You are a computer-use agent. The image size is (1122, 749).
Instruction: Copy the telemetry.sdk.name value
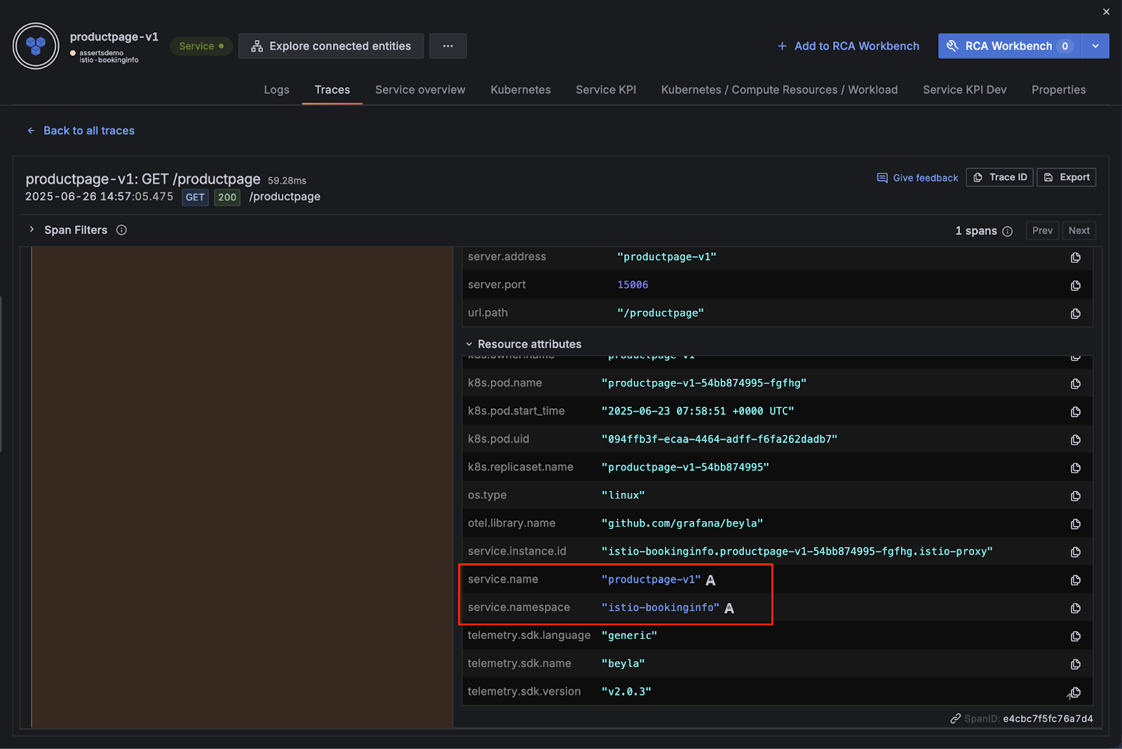pyautogui.click(x=1075, y=664)
